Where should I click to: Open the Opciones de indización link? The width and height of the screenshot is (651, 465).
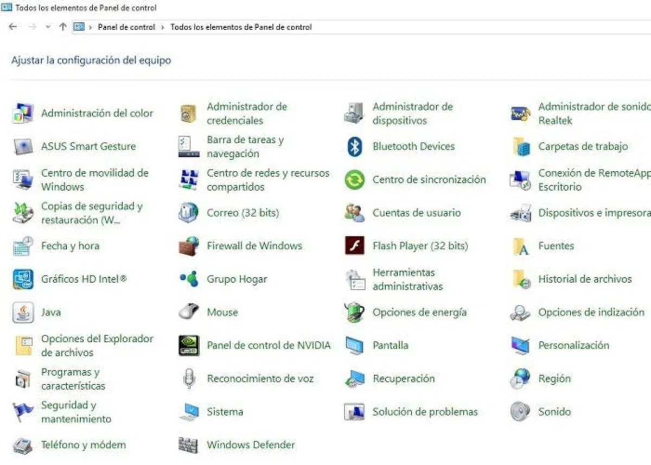click(x=591, y=313)
